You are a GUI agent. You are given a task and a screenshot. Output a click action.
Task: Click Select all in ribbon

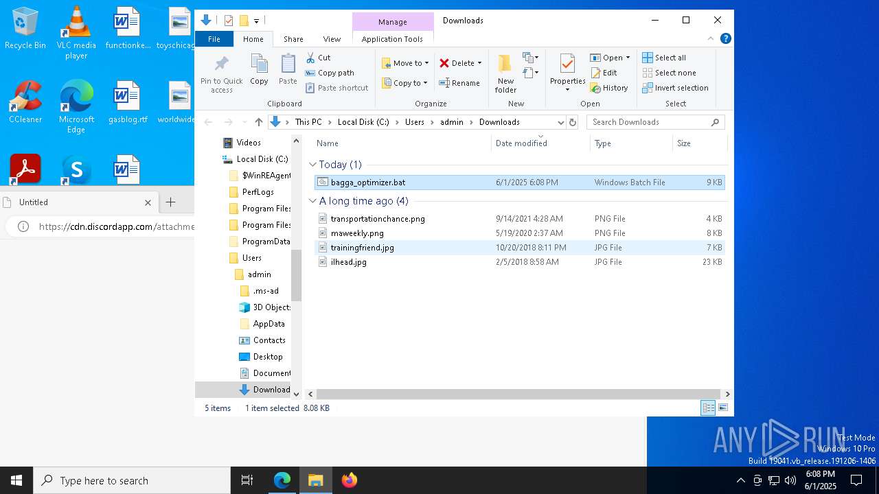pyautogui.click(x=664, y=58)
